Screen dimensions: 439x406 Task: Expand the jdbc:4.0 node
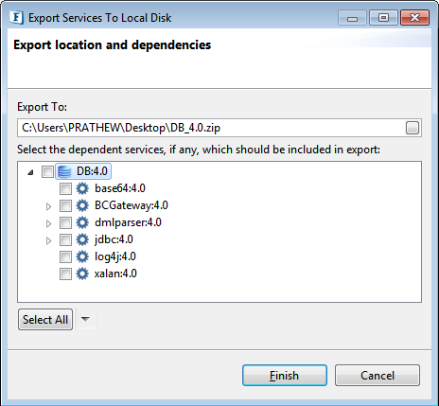[x=48, y=240]
